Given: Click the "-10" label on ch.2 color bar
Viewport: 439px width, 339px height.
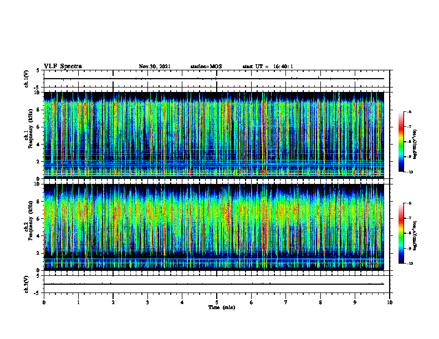Looking at the screenshot, I should (410, 264).
